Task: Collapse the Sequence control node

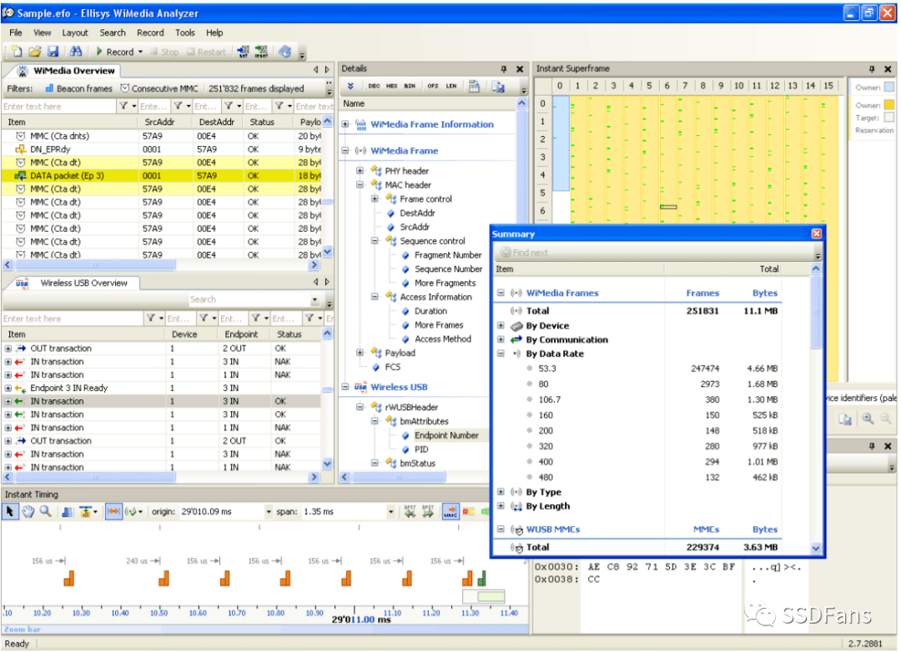Action: click(x=375, y=241)
